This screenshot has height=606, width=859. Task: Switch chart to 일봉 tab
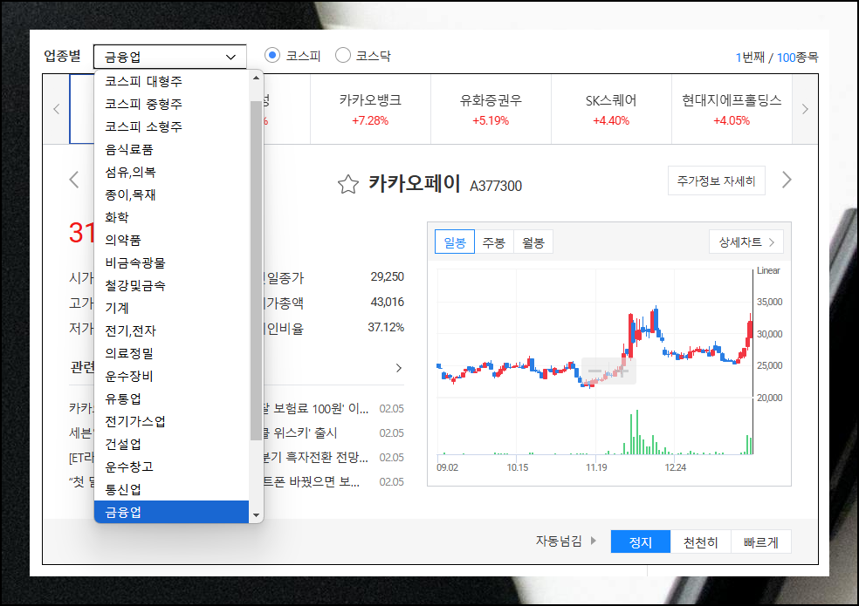click(455, 242)
